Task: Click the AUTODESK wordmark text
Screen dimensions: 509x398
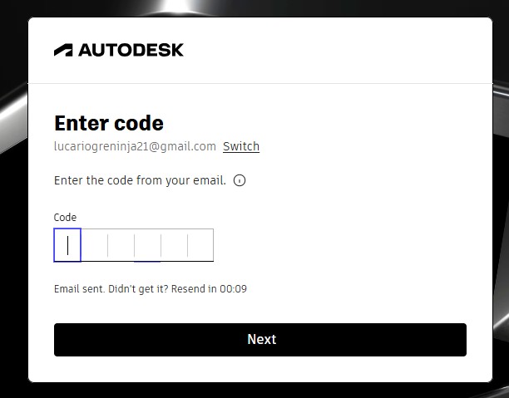Action: coord(131,50)
